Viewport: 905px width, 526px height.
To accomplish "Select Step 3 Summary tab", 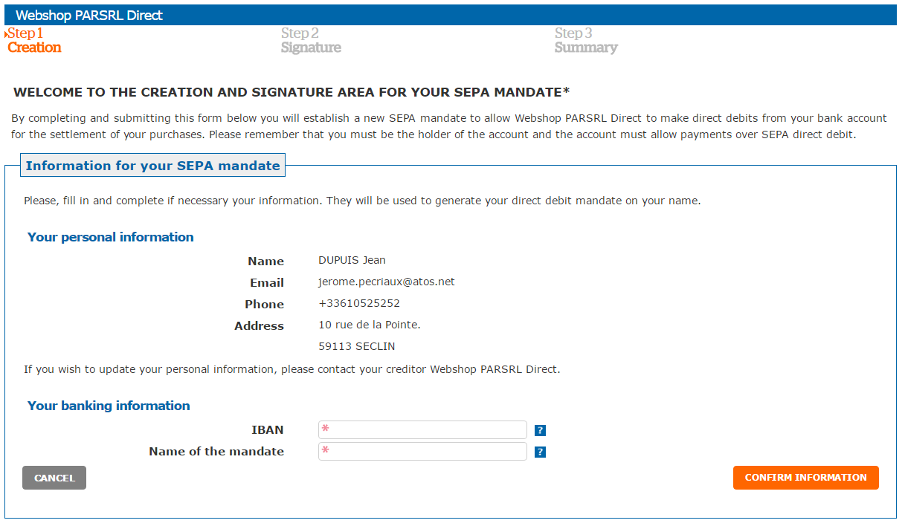I will coord(586,40).
